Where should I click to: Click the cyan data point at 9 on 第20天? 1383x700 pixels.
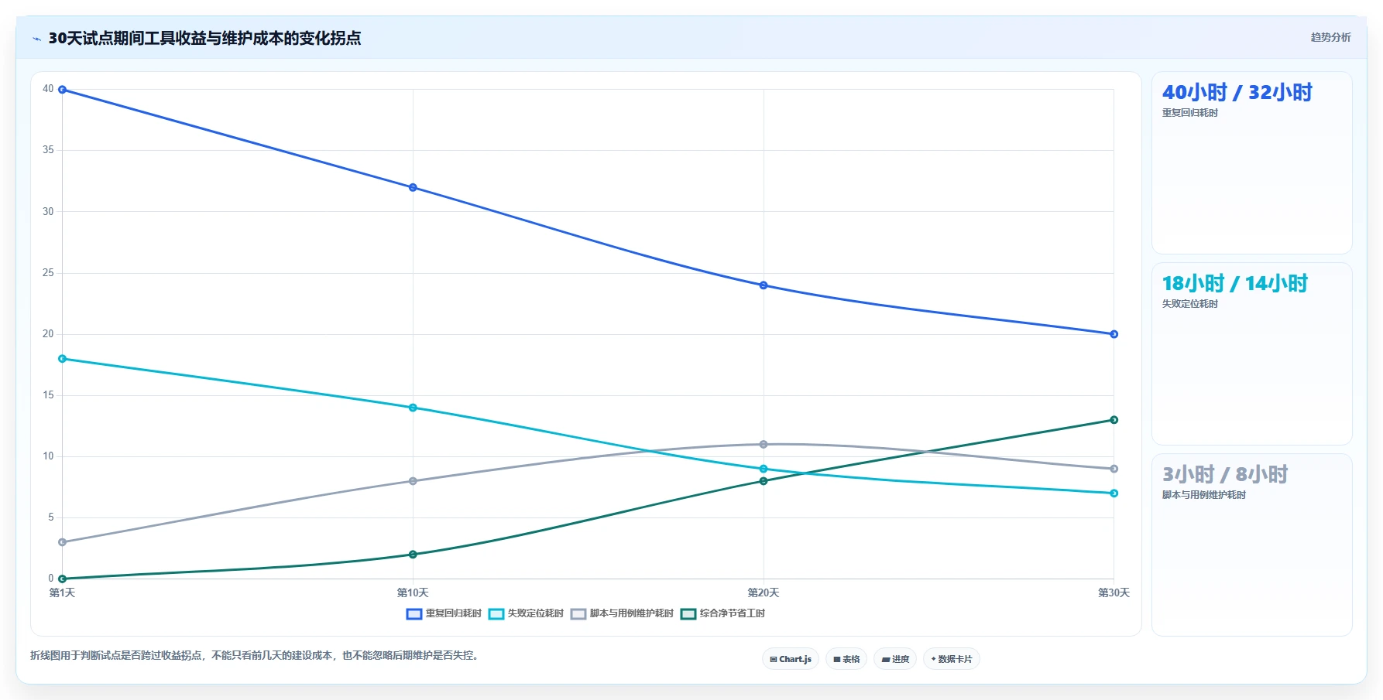click(764, 469)
